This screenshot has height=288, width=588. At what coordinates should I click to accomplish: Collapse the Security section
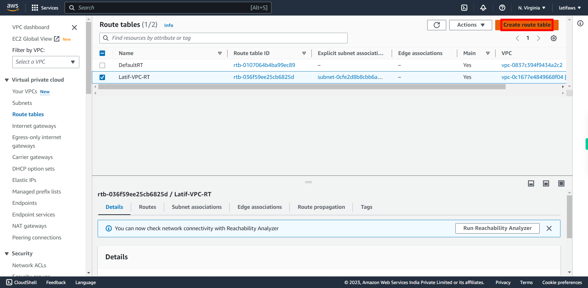(7, 254)
